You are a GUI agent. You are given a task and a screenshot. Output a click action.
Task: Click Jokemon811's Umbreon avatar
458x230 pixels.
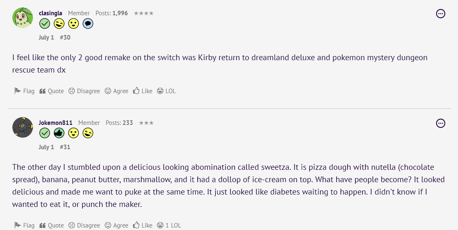tap(23, 127)
